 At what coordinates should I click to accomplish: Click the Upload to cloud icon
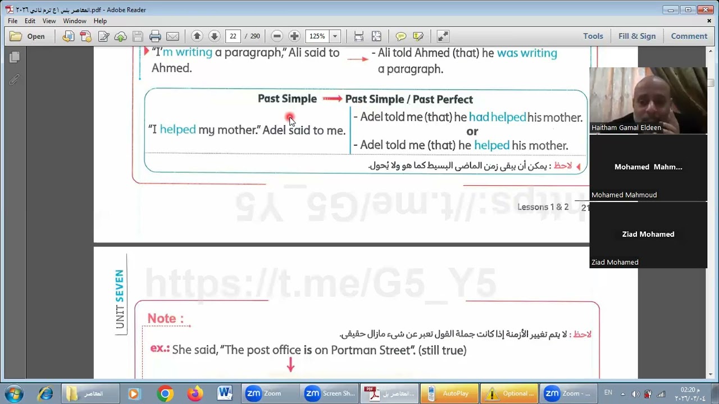pyautogui.click(x=120, y=36)
